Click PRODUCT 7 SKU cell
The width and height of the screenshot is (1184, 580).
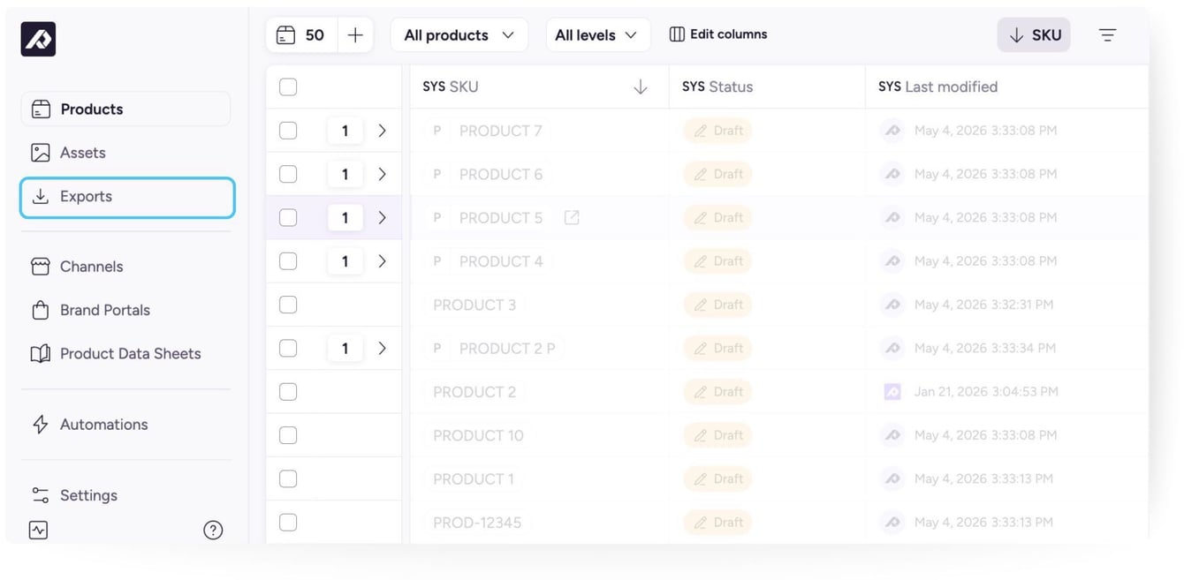tap(539, 131)
